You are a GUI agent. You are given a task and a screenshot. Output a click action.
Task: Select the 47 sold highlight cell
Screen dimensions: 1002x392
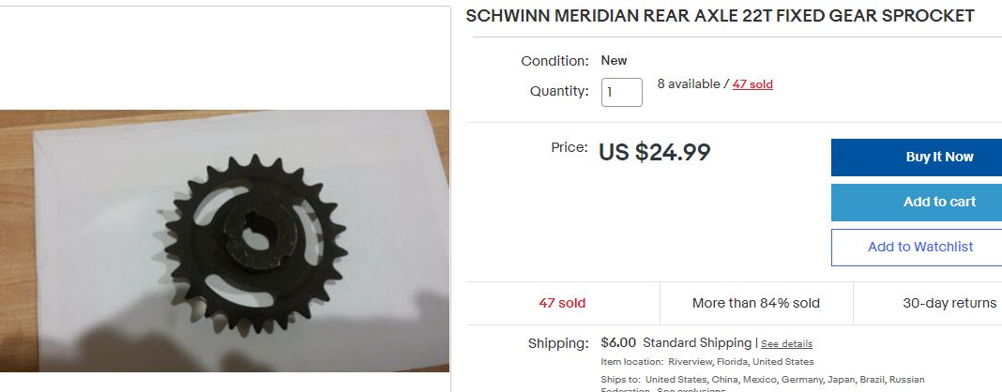(x=562, y=303)
